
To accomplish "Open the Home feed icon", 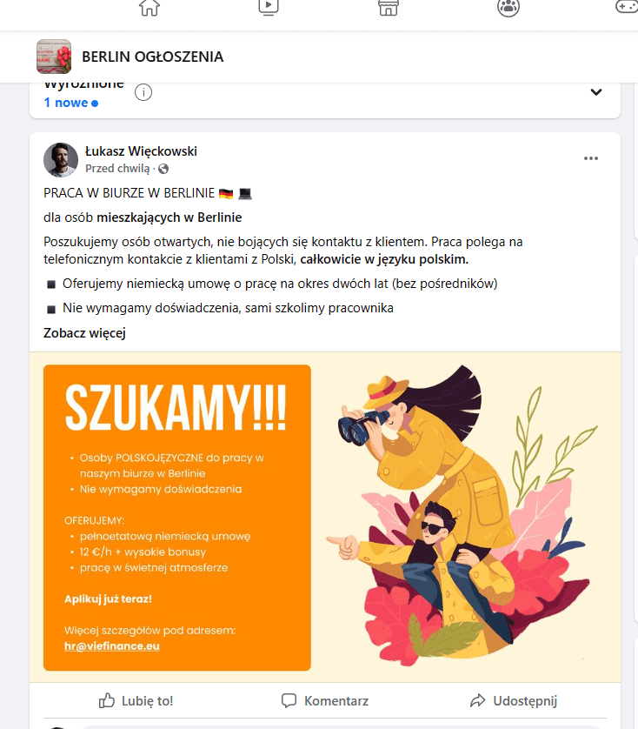I will coord(150,8).
